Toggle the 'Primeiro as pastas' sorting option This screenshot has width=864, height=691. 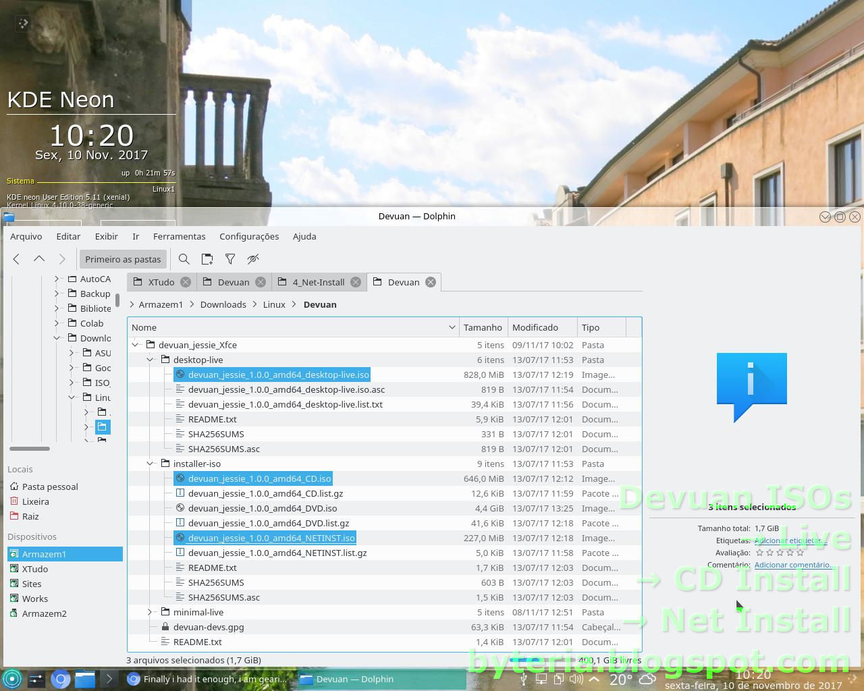click(123, 259)
